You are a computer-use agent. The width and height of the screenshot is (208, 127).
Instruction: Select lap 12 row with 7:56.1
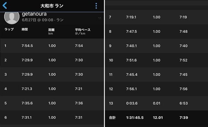click(157, 89)
